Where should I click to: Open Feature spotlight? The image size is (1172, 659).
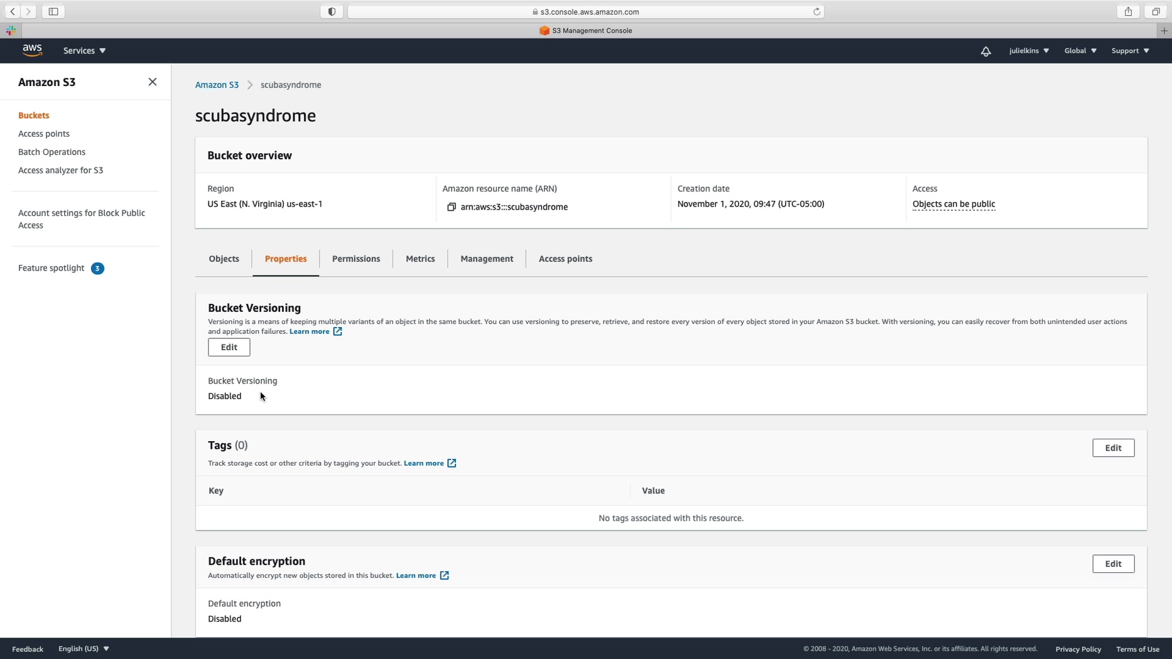[51, 268]
